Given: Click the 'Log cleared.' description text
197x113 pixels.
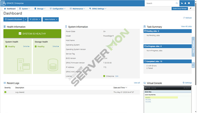Looking at the screenshot, I should (20, 92).
